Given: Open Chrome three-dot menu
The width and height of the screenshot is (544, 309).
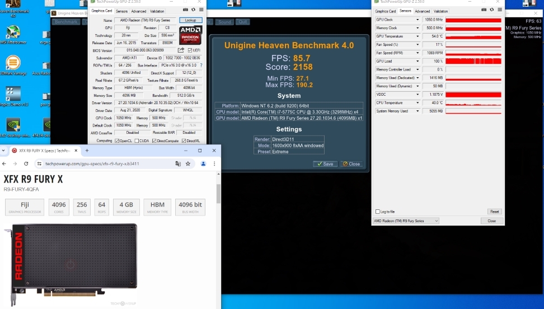Looking at the screenshot, I should [214, 163].
